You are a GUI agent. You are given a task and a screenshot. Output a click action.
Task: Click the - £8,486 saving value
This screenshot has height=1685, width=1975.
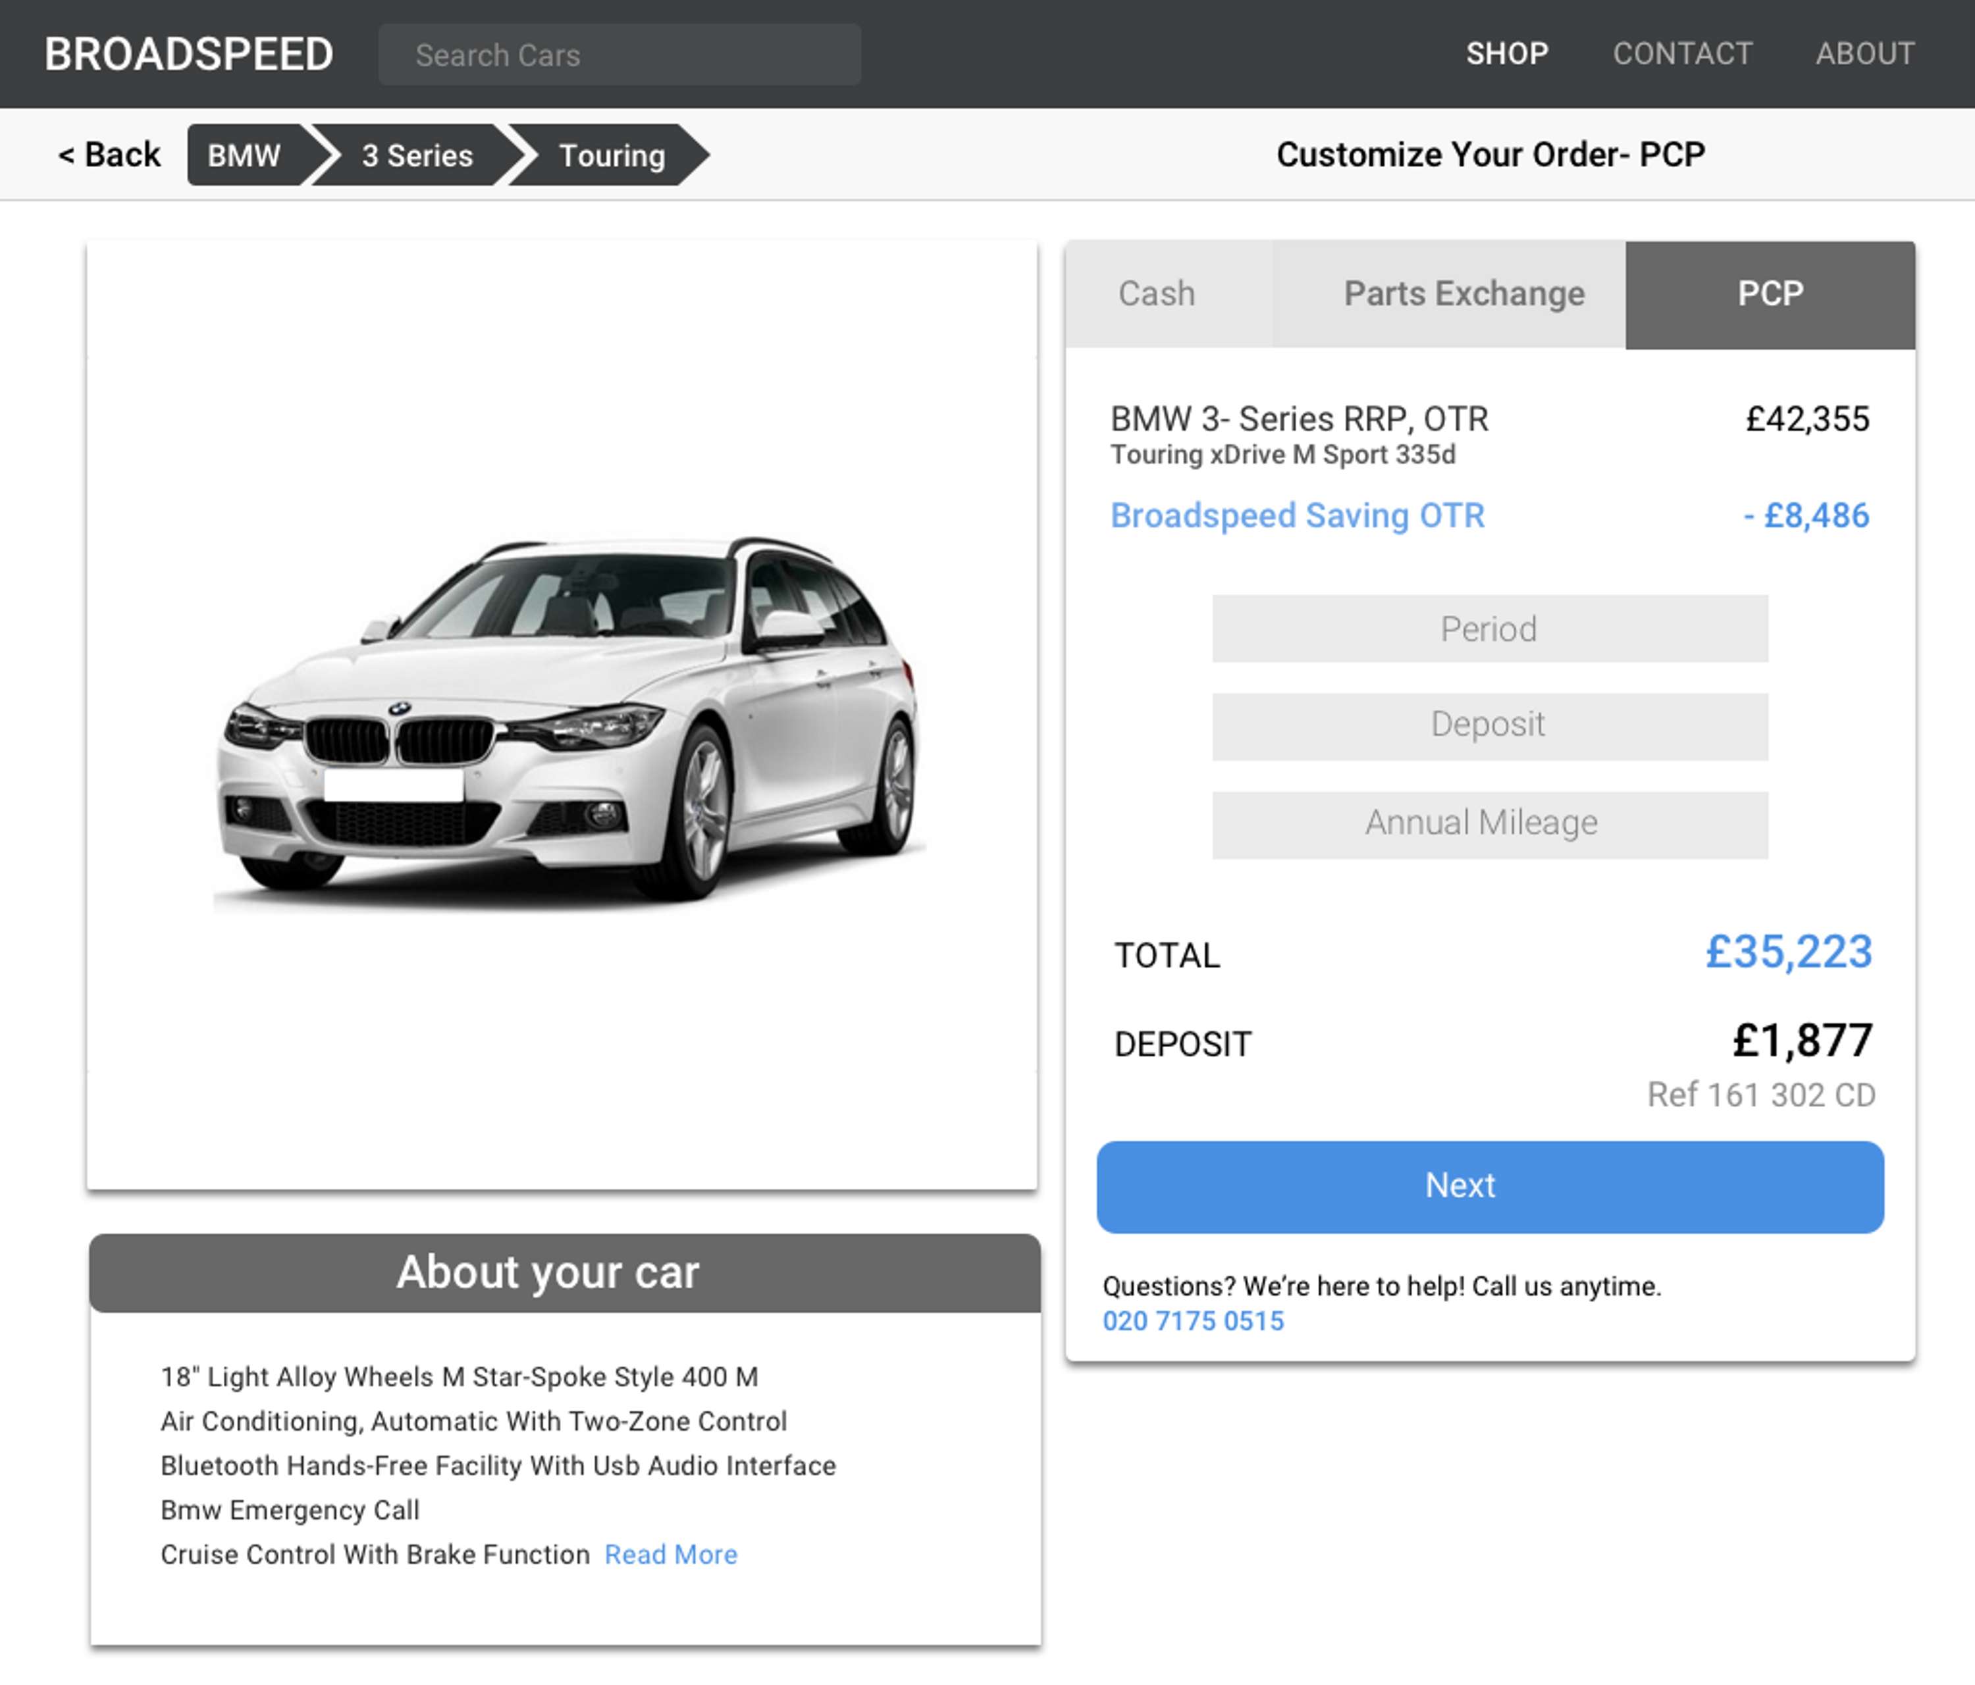(x=1806, y=515)
